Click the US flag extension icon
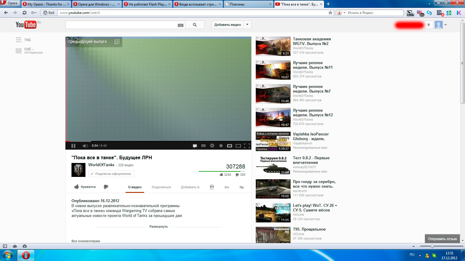465x261 pixels. click(420, 13)
